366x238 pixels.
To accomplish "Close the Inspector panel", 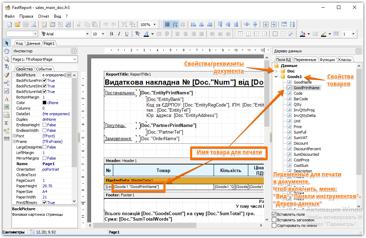I will pyautogui.click(x=73, y=51).
